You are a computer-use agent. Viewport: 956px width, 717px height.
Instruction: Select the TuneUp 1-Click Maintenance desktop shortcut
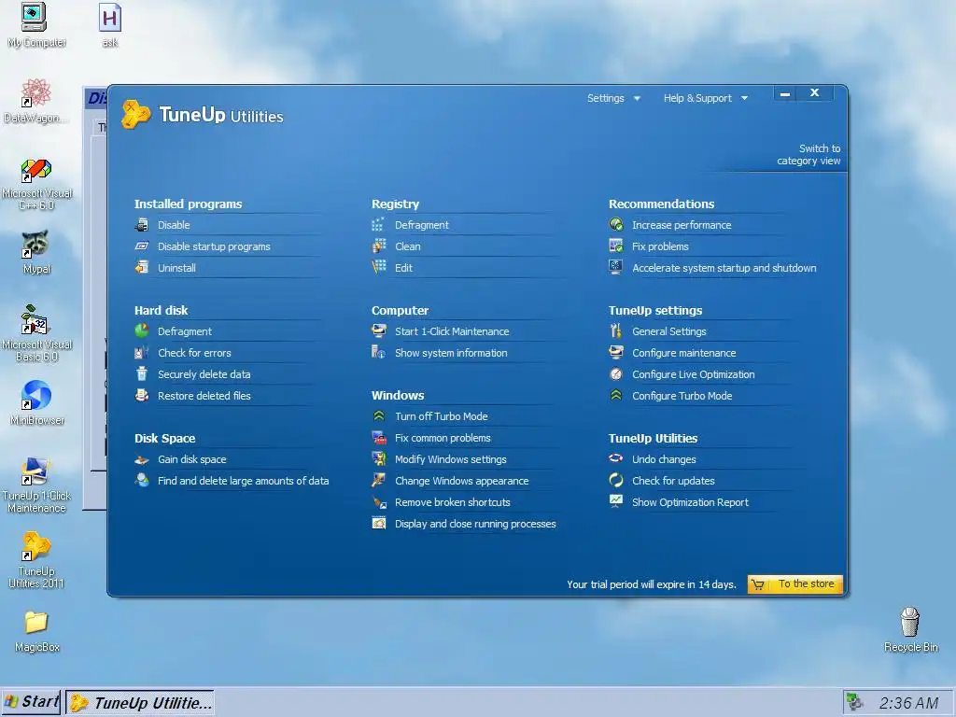(x=36, y=485)
